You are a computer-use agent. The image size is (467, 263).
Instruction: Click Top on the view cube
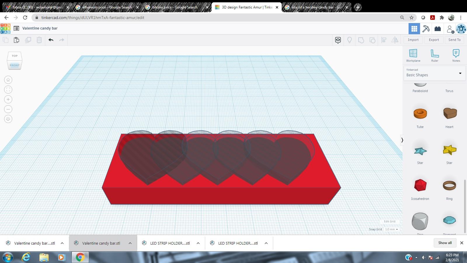click(14, 56)
